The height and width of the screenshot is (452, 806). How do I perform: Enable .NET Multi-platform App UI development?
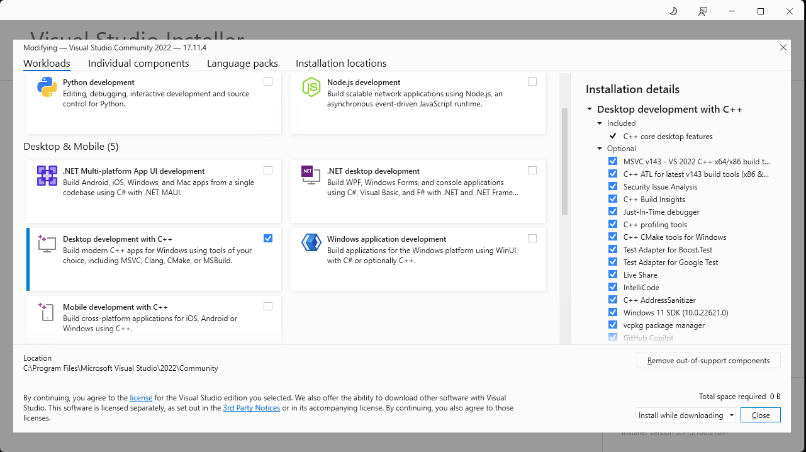(268, 171)
